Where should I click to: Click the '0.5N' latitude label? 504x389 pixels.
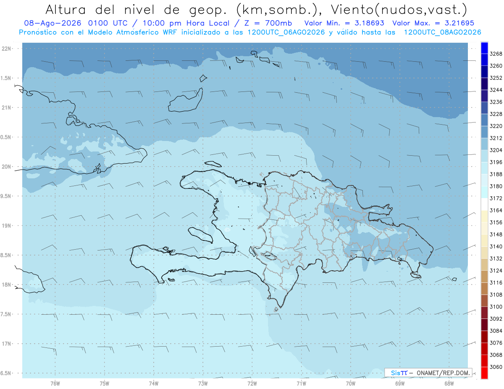click(6, 137)
